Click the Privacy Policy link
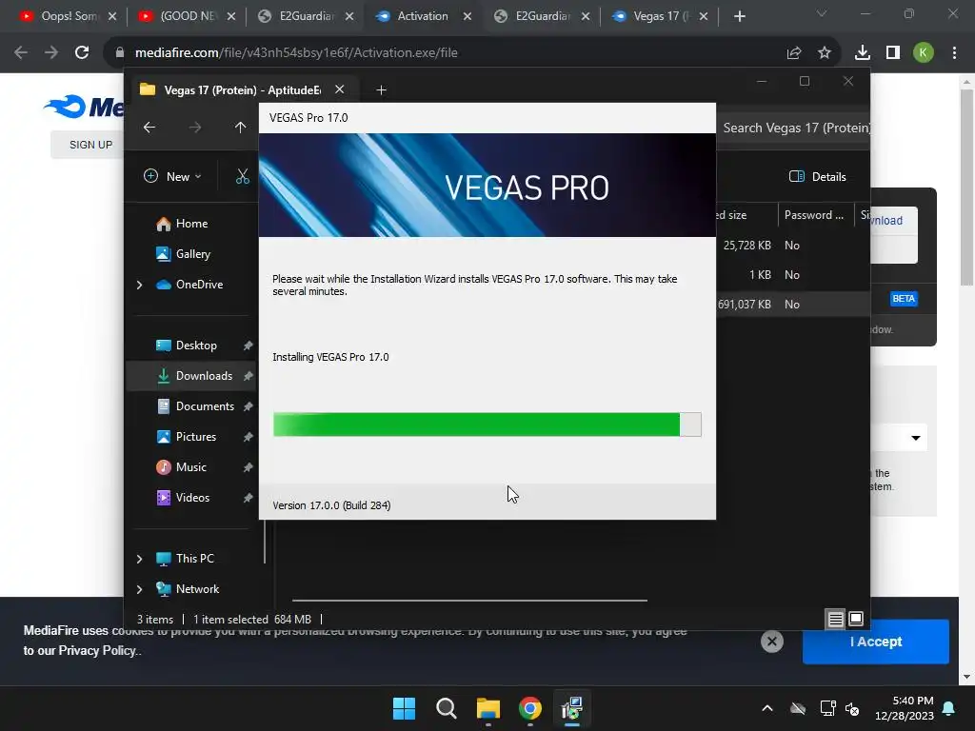Image resolution: width=975 pixels, height=731 pixels. click(97, 651)
